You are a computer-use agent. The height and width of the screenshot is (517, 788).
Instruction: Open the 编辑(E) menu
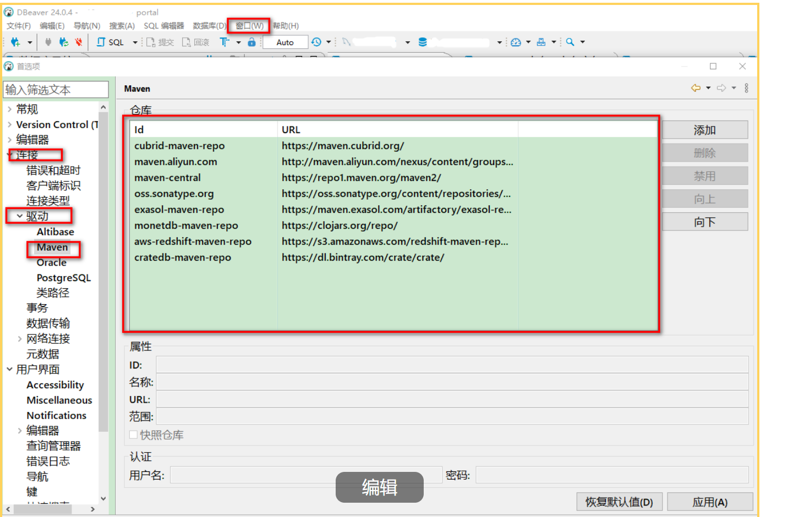point(52,26)
